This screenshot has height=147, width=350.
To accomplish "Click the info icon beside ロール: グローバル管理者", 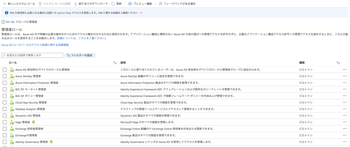I will 3,22.
